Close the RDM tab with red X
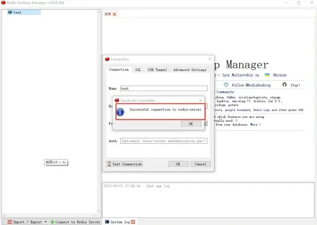 [114, 14]
